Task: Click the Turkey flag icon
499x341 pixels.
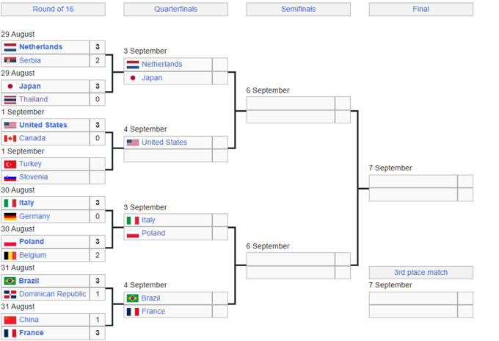Action: pos(10,164)
